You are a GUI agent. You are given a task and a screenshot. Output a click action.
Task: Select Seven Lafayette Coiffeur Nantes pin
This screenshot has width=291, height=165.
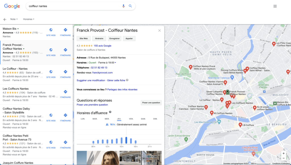tap(225, 92)
